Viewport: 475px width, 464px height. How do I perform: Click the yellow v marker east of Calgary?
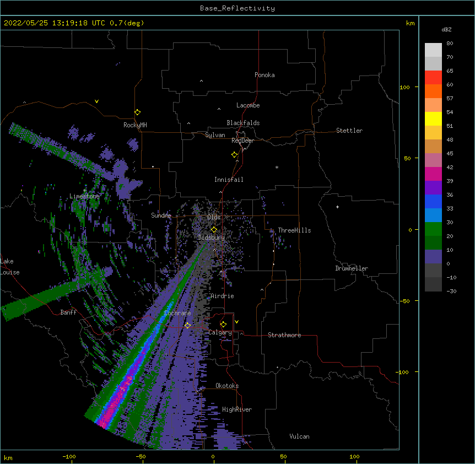236,322
